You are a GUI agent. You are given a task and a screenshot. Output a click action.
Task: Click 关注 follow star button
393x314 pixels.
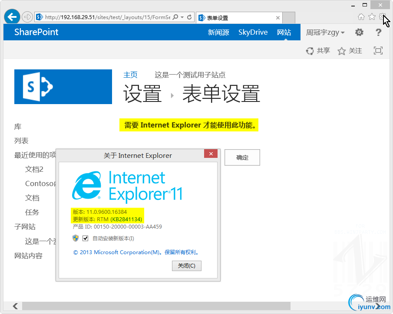pos(350,51)
